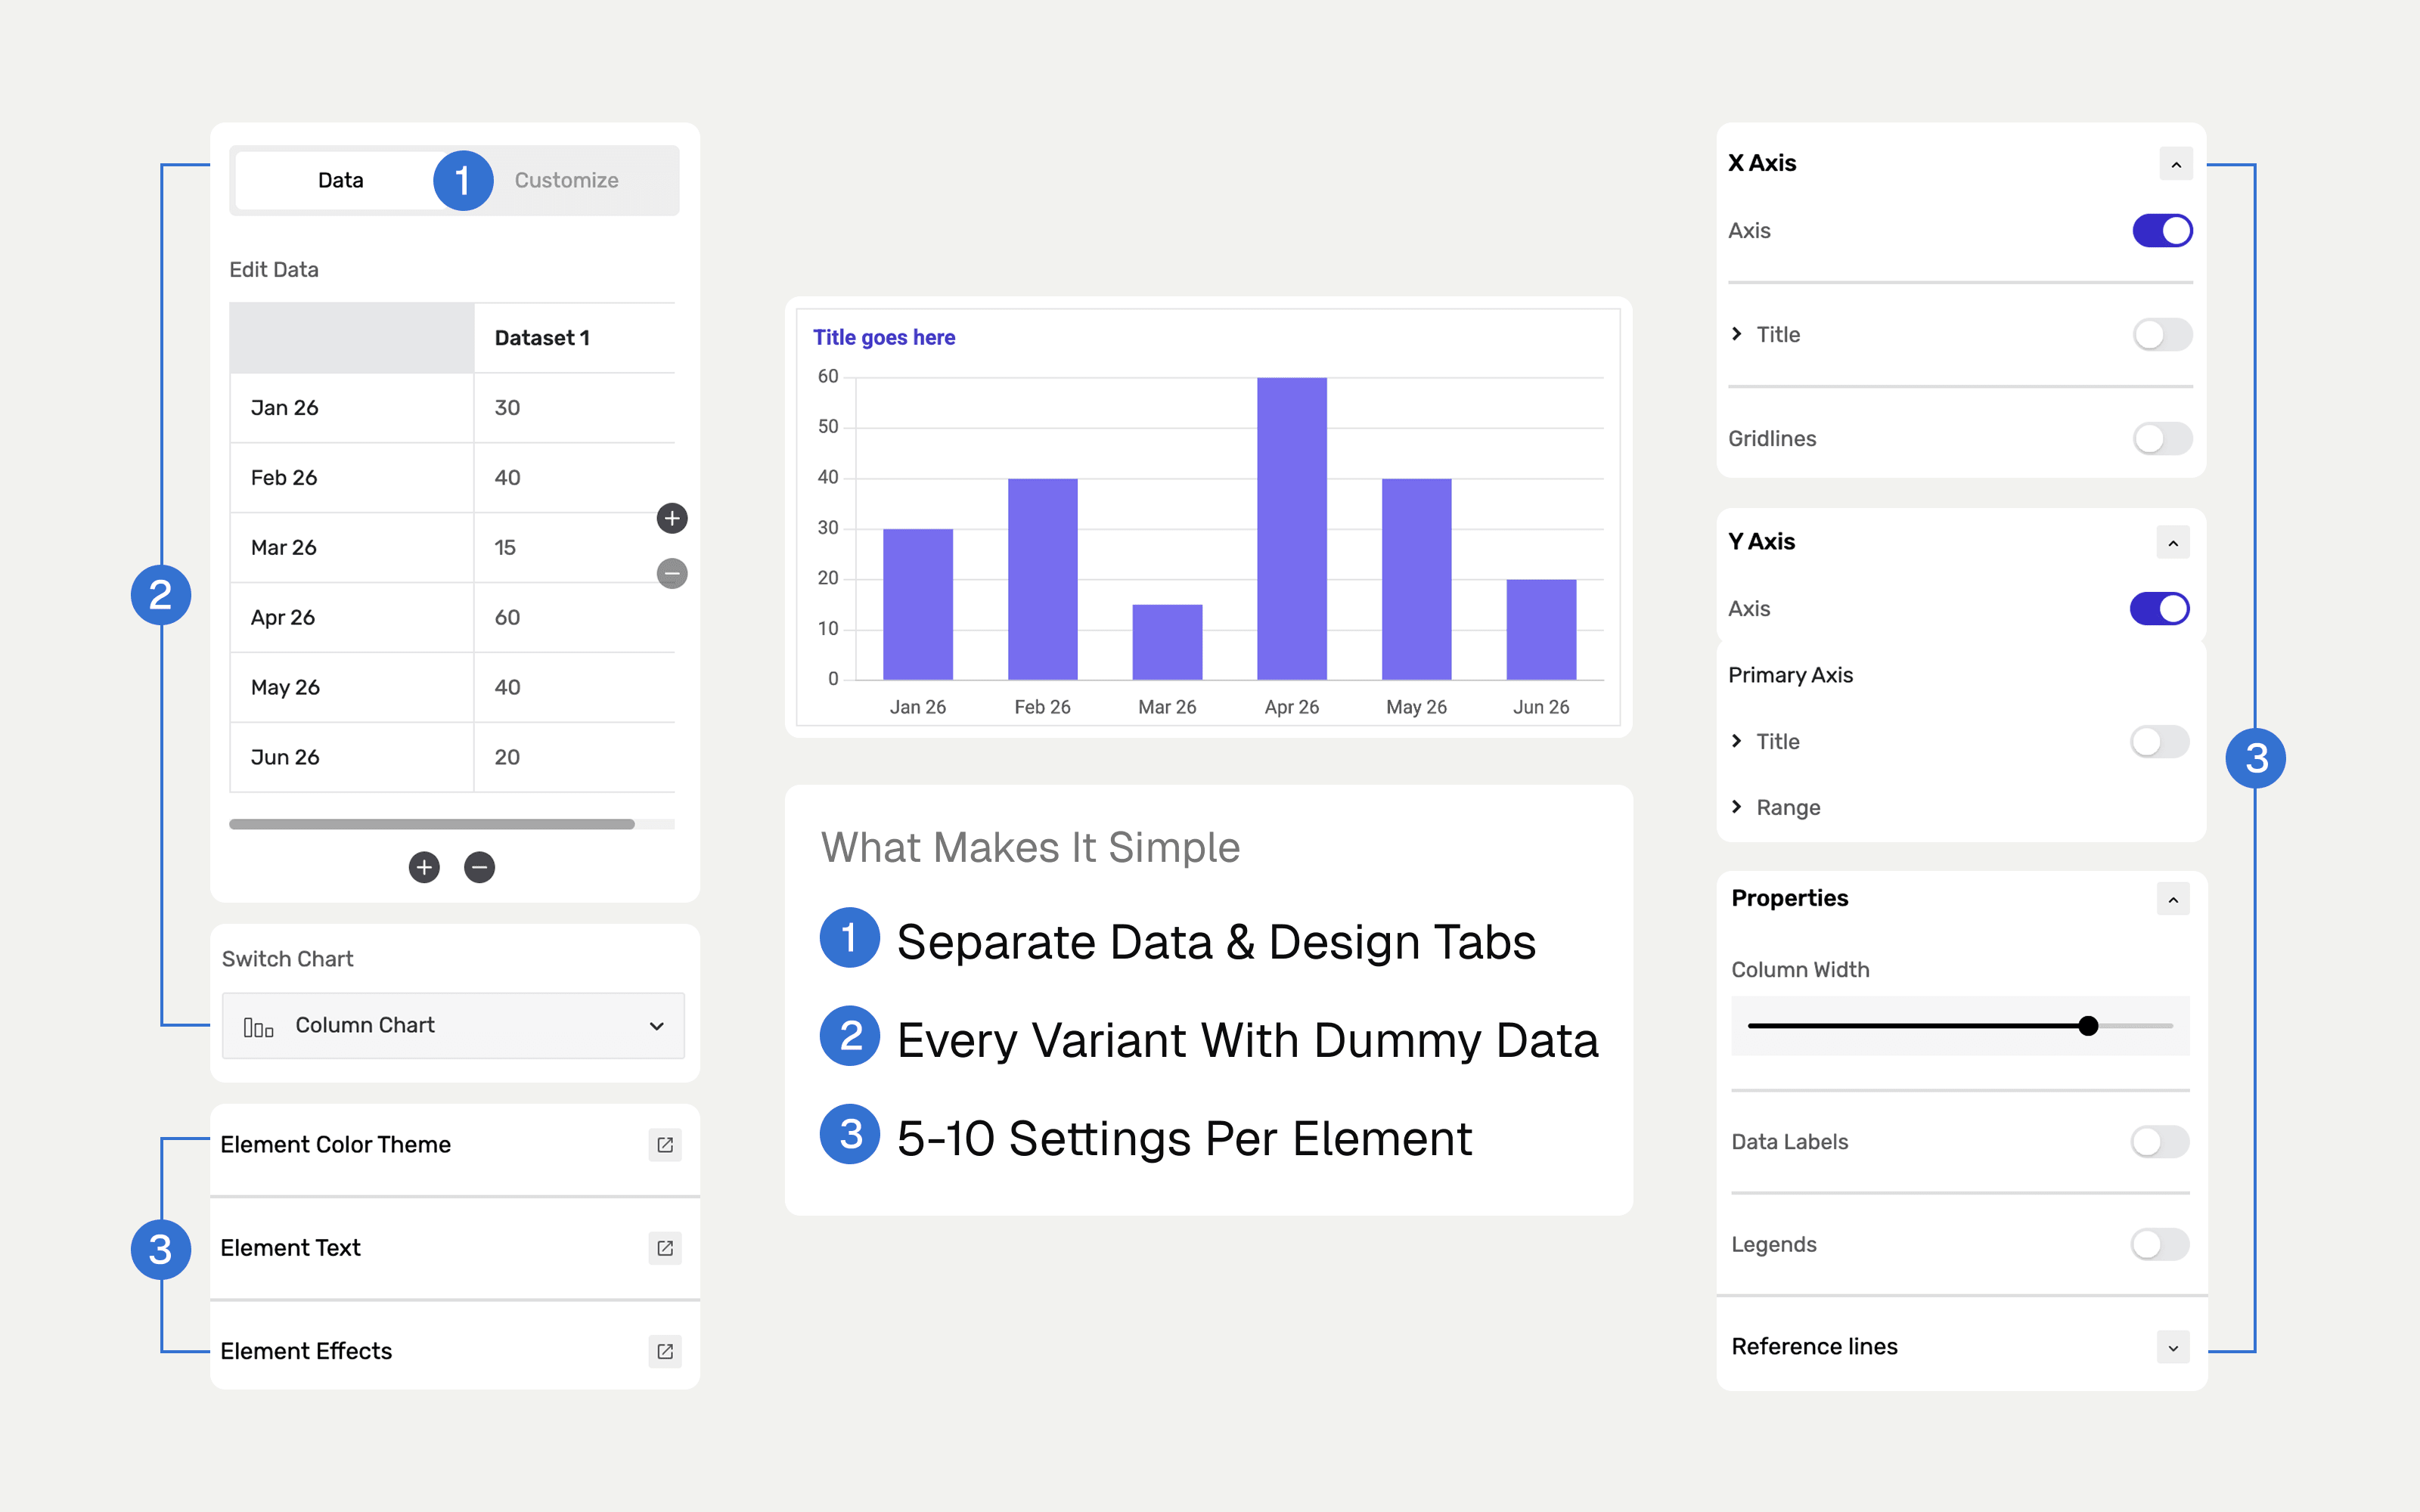Expand the Y Axis Title chevron
Image resolution: width=2420 pixels, height=1512 pixels.
tap(1737, 741)
